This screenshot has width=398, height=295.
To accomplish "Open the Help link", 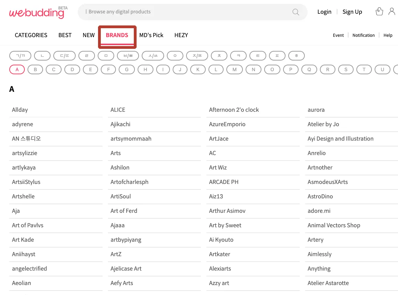I will pos(388,35).
